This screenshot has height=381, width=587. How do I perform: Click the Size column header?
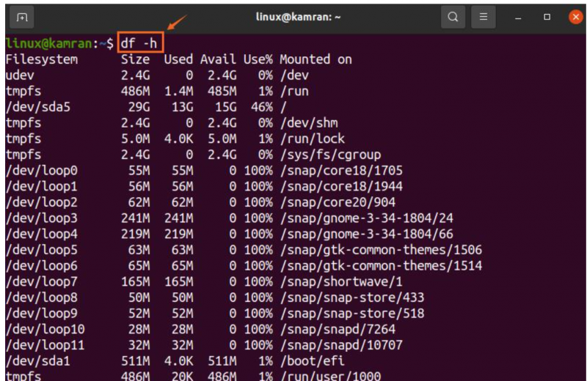coord(135,59)
